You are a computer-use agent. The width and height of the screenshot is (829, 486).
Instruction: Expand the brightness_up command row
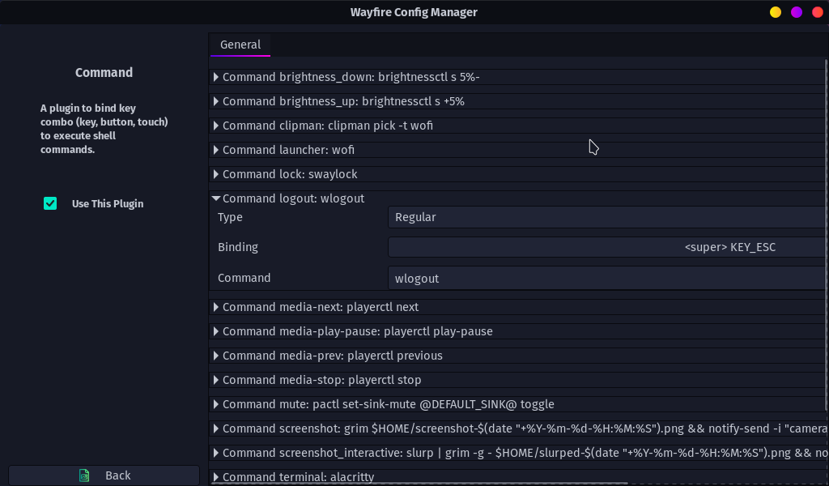click(216, 101)
